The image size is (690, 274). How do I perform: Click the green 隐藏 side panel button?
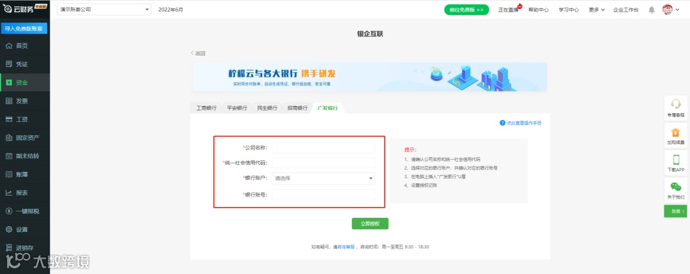click(x=675, y=211)
